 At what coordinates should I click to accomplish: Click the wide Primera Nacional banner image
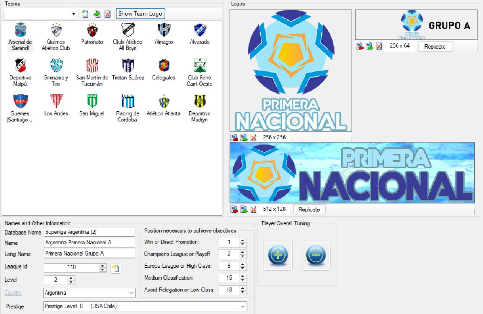point(352,173)
